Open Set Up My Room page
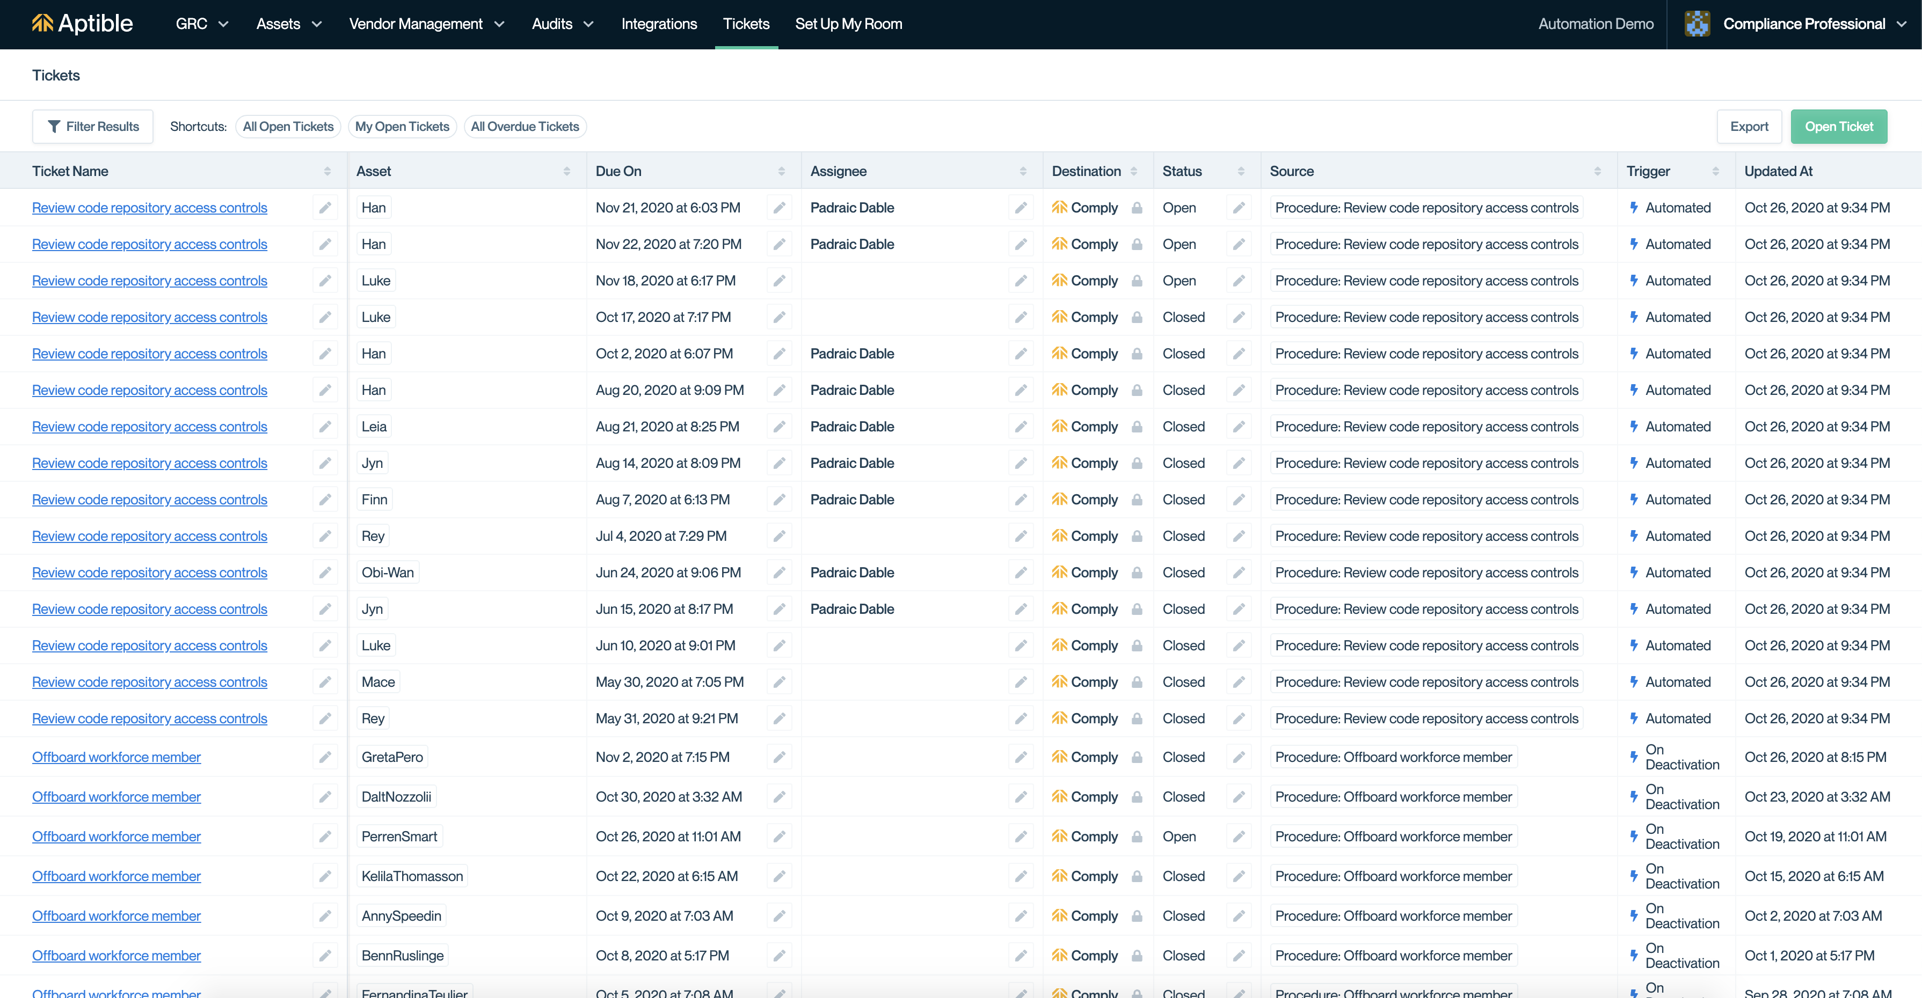 pyautogui.click(x=848, y=24)
